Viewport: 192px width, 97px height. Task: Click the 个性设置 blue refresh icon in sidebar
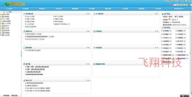[3, 35]
